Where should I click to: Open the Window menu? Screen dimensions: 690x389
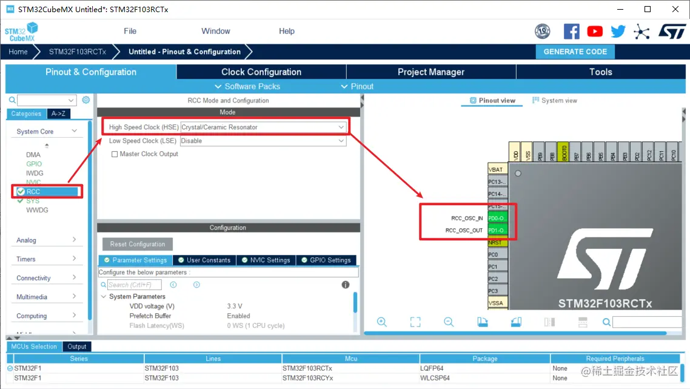[x=216, y=31]
